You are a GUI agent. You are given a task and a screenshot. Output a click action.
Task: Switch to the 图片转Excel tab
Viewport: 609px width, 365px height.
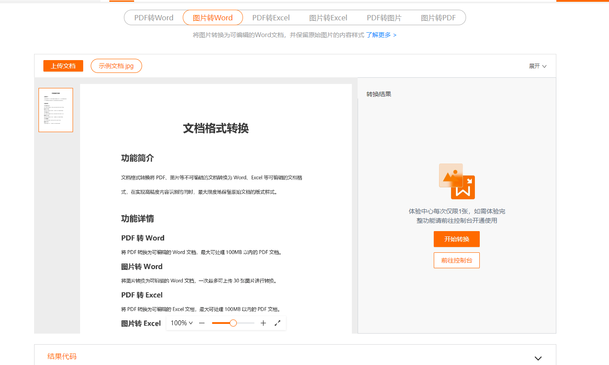tap(328, 18)
